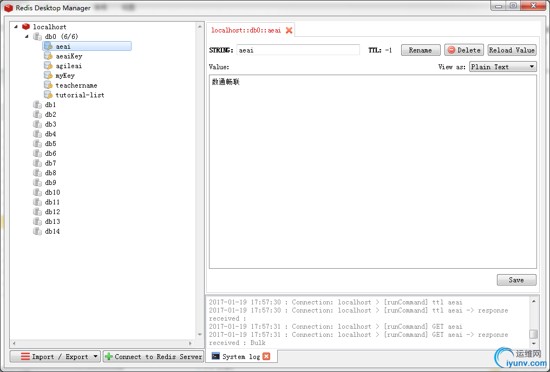The image size is (550, 372).
Task: Select the aeai key in tree
Action: (87, 46)
